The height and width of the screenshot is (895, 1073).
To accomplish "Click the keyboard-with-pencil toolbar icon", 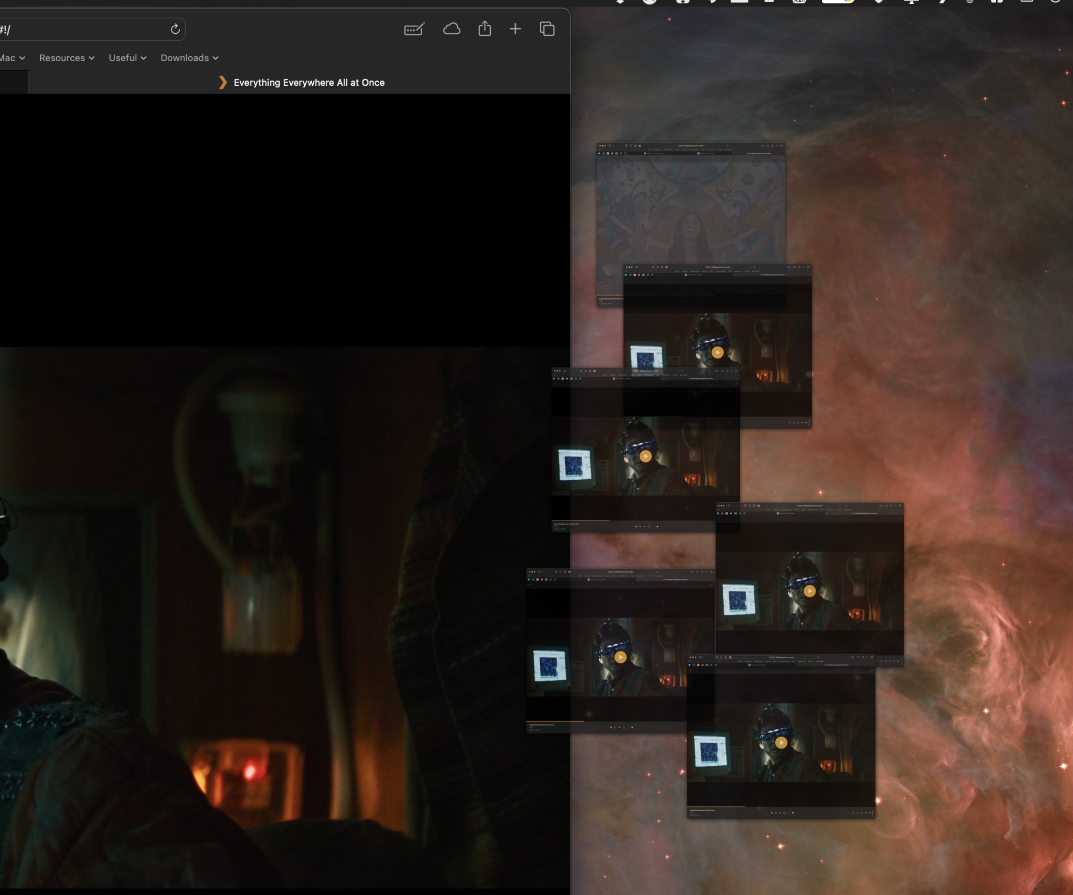I will tap(414, 29).
